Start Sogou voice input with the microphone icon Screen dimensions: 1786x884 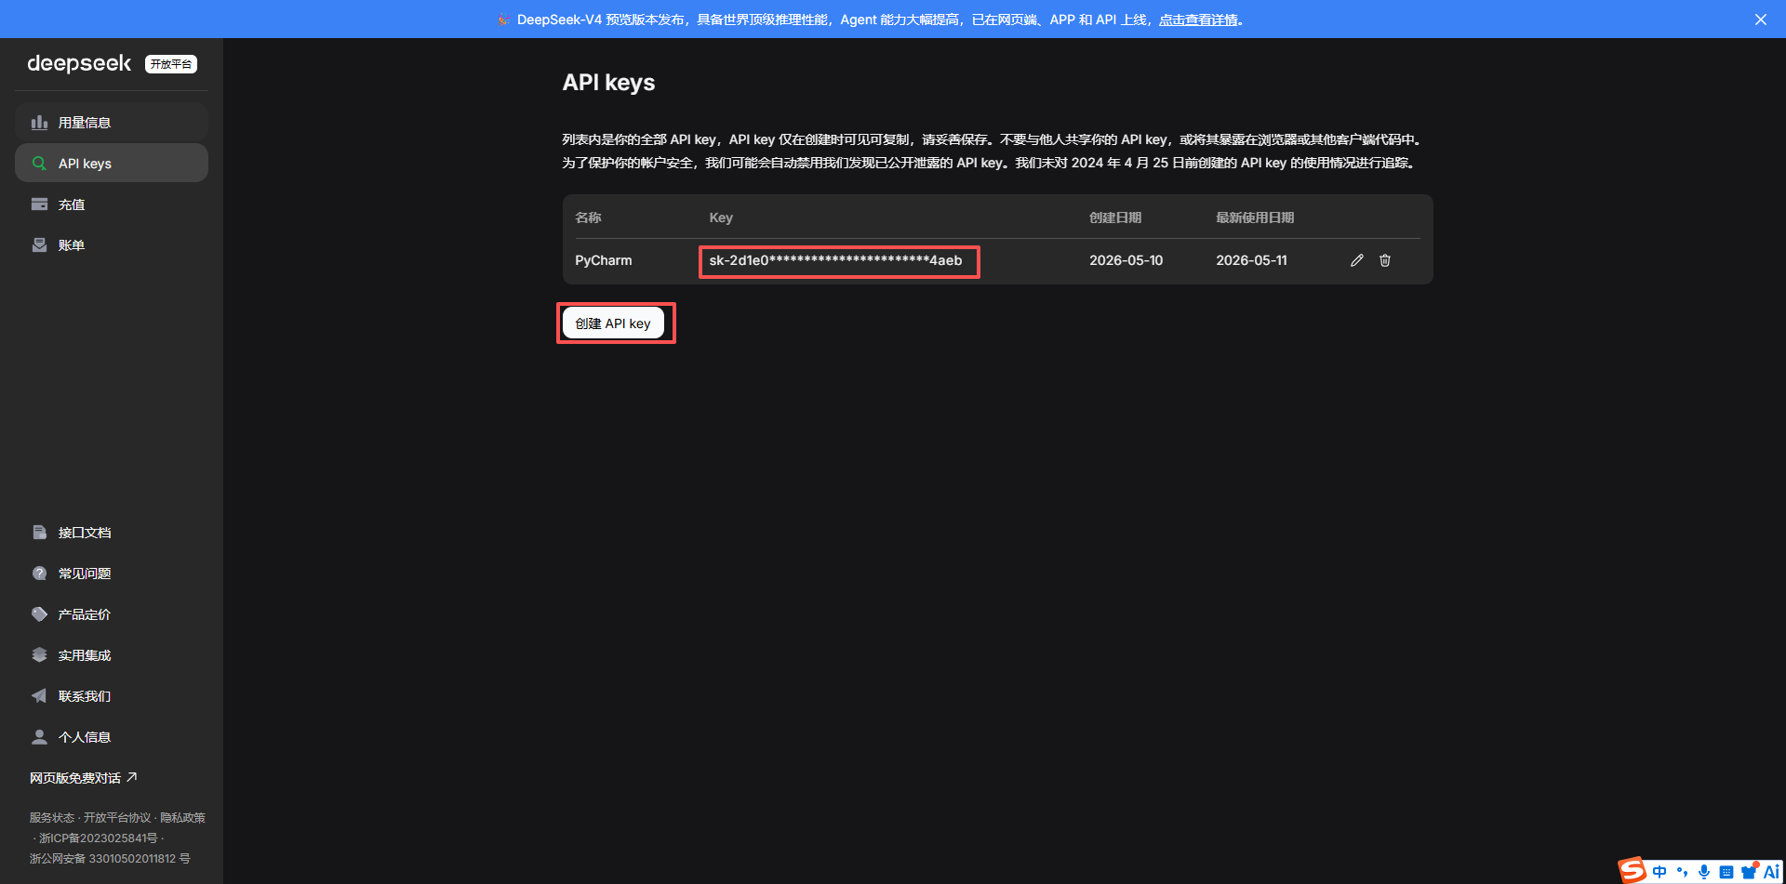(x=1704, y=872)
